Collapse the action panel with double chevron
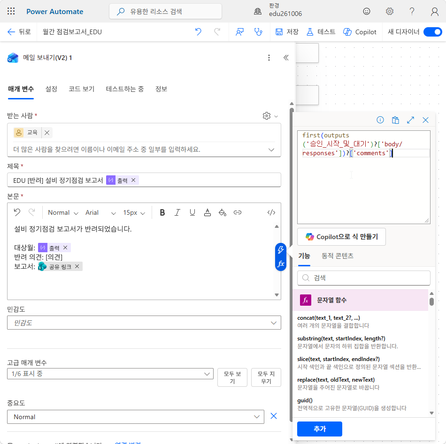This screenshot has width=446, height=444. point(286,58)
